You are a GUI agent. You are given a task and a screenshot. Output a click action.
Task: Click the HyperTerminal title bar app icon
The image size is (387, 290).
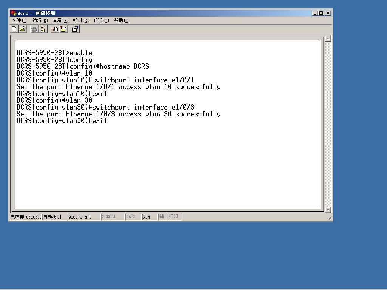(x=14, y=13)
